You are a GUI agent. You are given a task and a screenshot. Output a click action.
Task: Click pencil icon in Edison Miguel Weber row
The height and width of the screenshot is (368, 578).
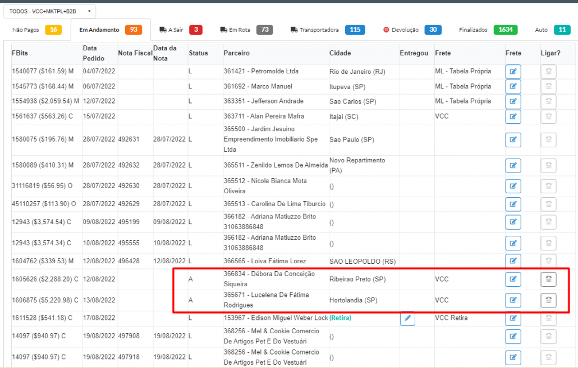pyautogui.click(x=407, y=319)
